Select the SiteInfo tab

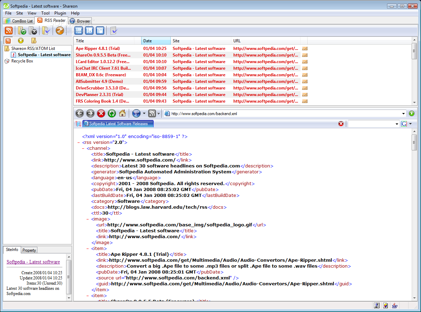click(12, 250)
